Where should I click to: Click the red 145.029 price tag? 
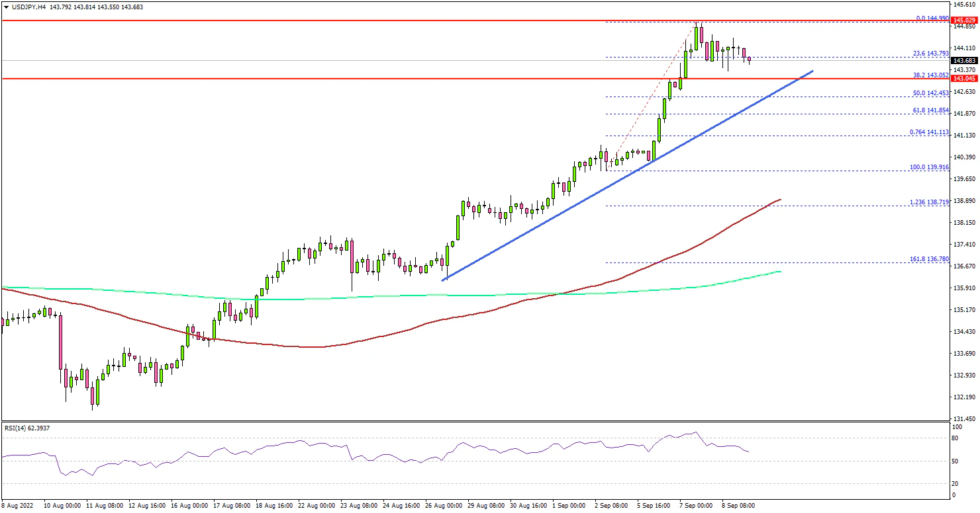[x=964, y=21]
